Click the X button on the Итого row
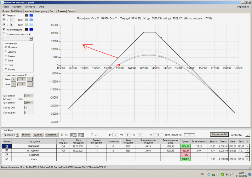 [x=247, y=159]
